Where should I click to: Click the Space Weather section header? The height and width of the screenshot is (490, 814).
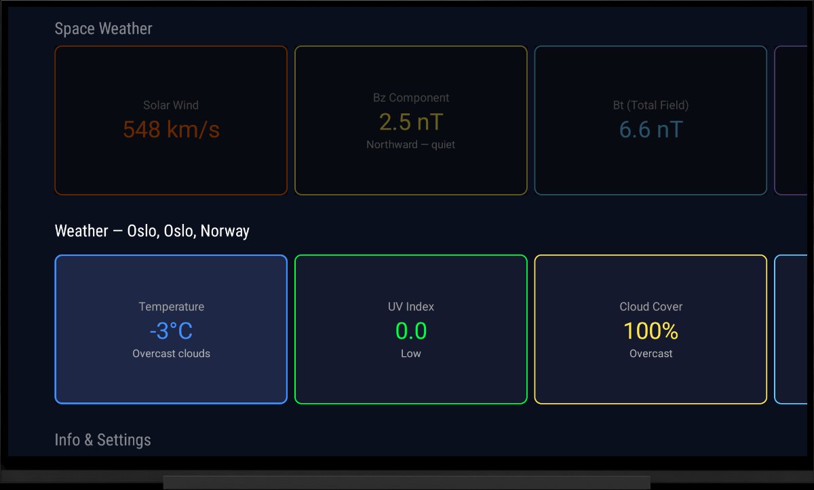[103, 29]
